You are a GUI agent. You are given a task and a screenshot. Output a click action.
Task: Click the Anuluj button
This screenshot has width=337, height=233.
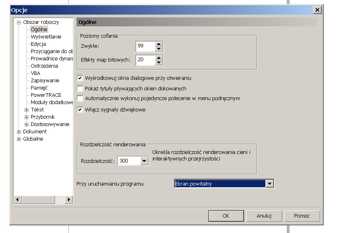264,216
